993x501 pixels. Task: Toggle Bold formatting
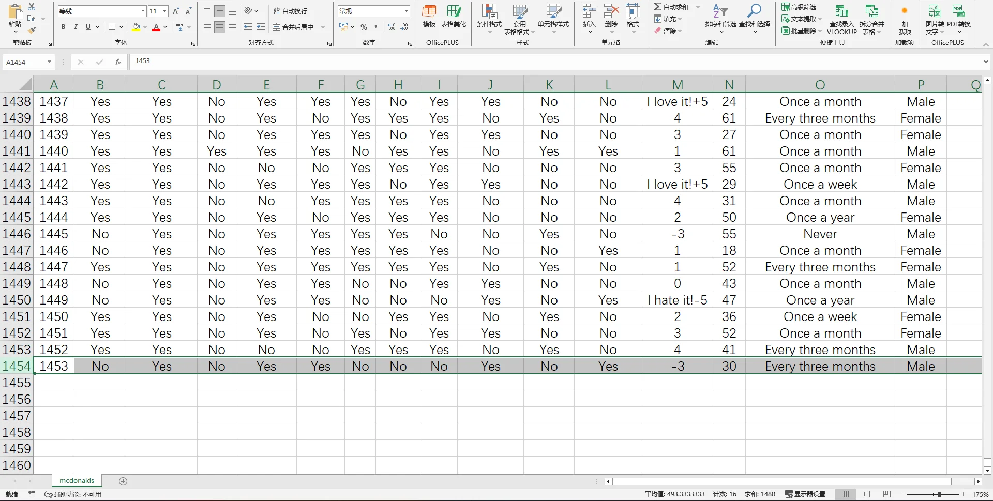click(63, 27)
